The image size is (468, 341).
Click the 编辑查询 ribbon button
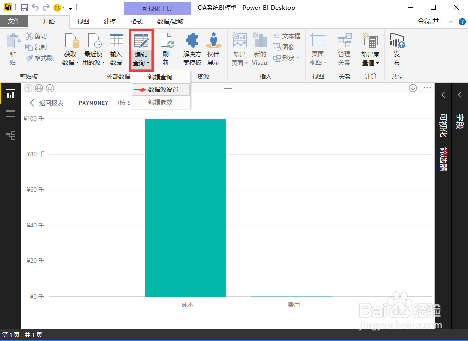141,50
